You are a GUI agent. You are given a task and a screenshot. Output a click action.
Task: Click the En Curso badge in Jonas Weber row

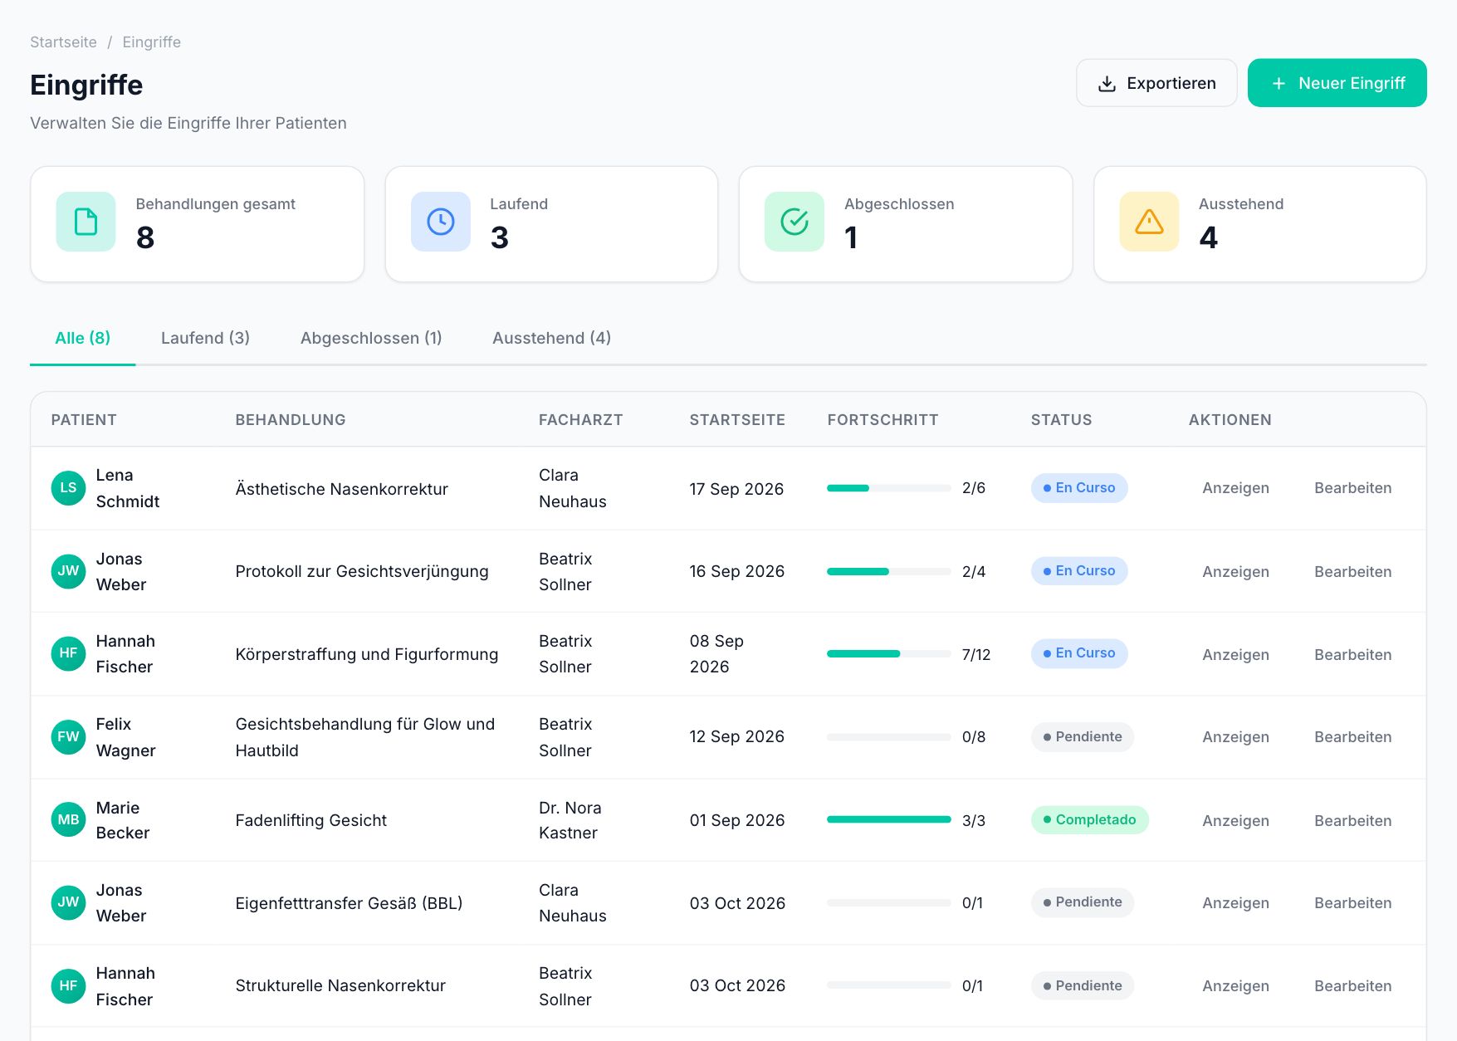[x=1079, y=571]
